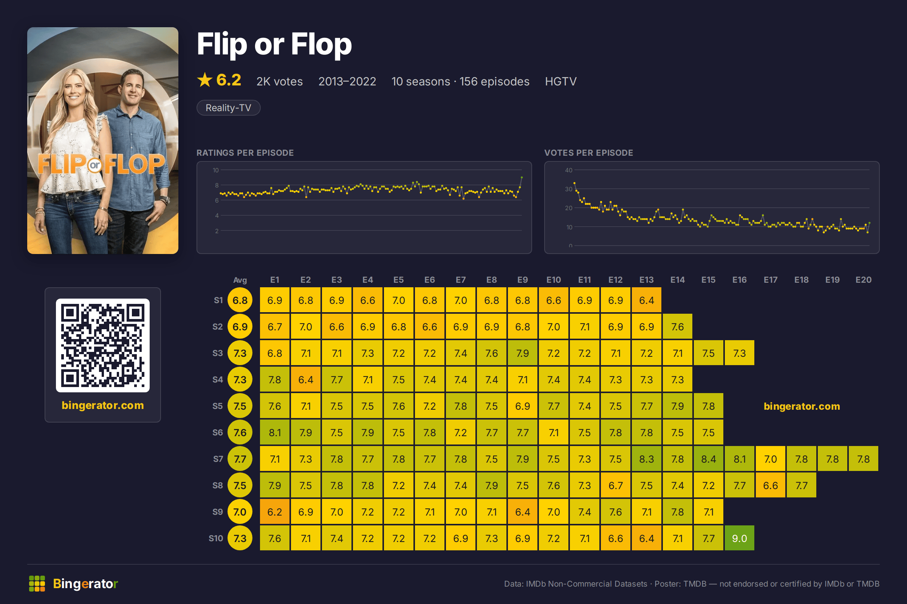Open the bingerator.com link under QR code
Viewport: 907px width, 604px height.
(x=102, y=405)
